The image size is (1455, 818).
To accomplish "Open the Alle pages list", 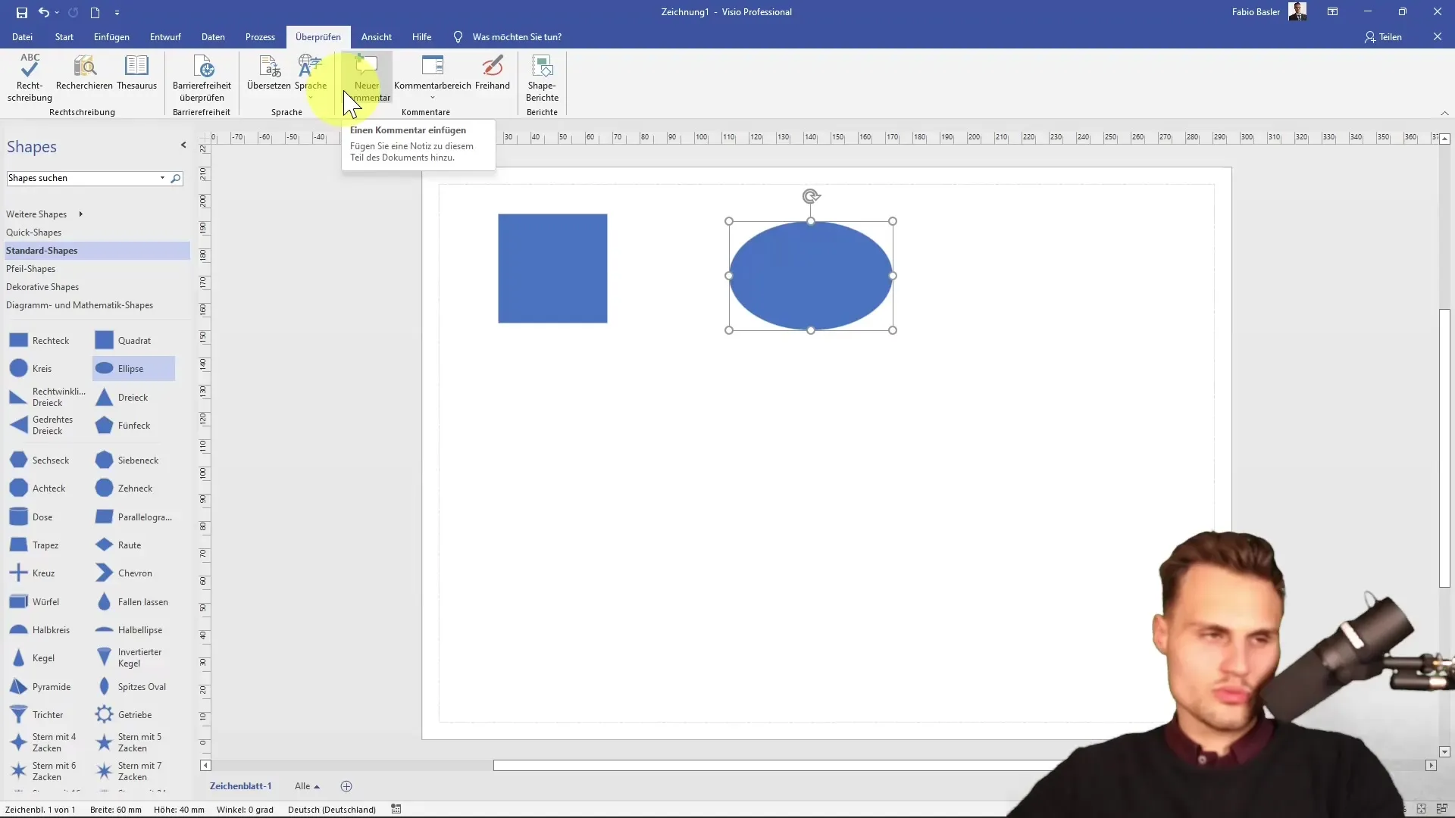I will [x=307, y=786].
